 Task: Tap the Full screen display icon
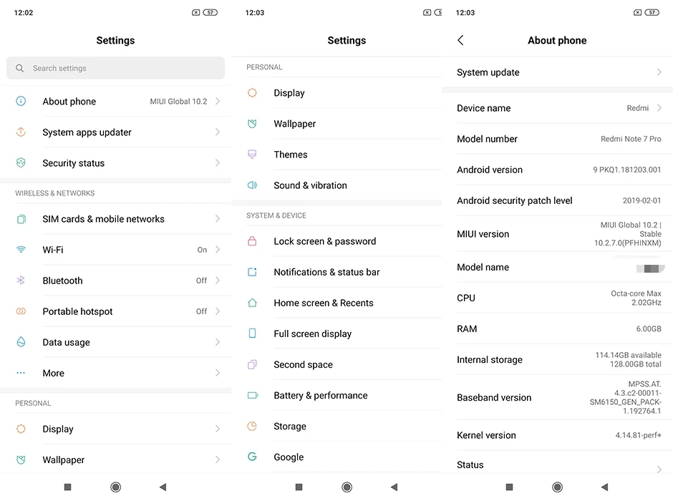[x=252, y=334]
